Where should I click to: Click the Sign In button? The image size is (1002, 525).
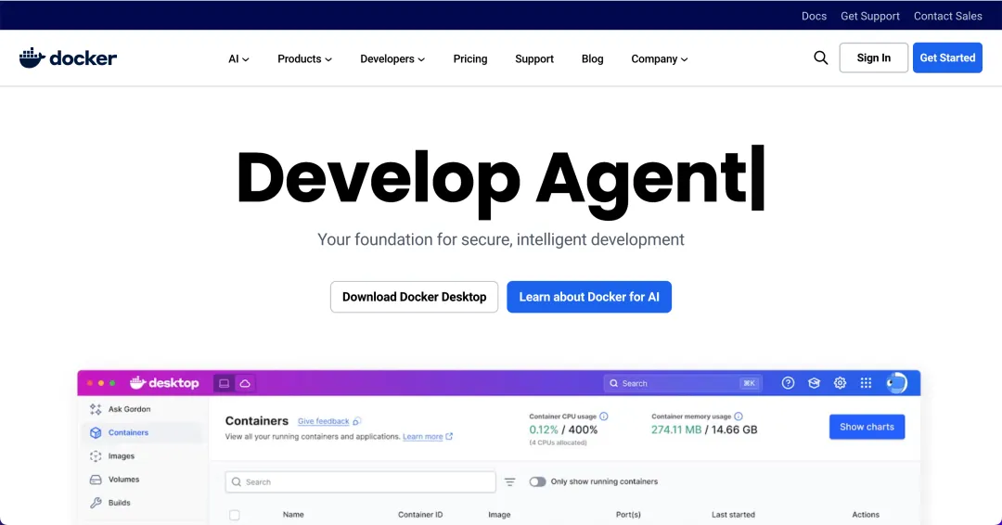click(874, 58)
